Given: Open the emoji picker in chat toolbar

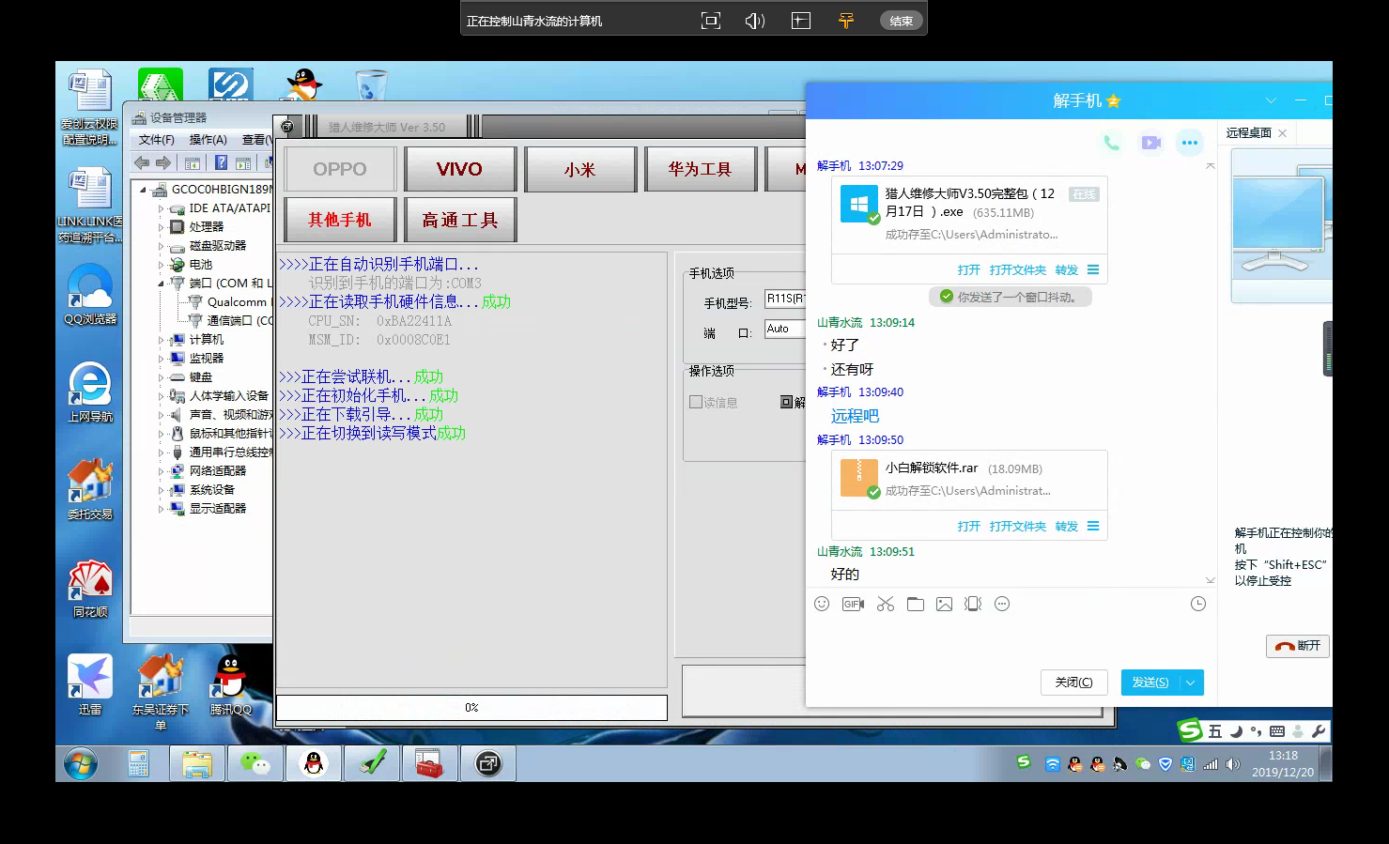Looking at the screenshot, I should 822,604.
